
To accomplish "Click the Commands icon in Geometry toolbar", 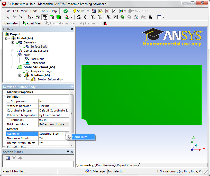I will tap(105, 23).
